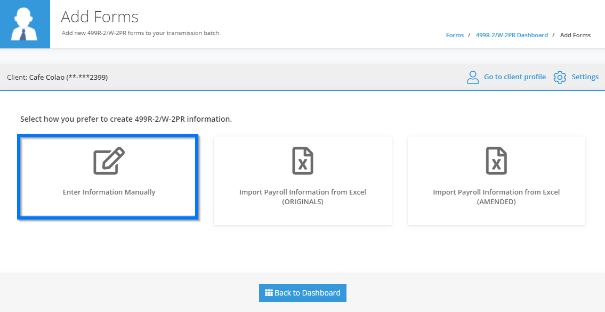Select Import Payroll Information from Excel (ORIGINALS) label
Screen dimensions: 605x312
(303, 197)
